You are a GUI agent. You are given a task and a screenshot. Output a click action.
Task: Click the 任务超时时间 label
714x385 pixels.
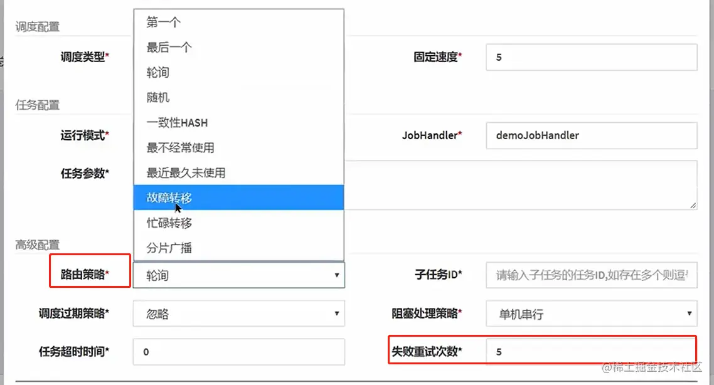tap(74, 351)
